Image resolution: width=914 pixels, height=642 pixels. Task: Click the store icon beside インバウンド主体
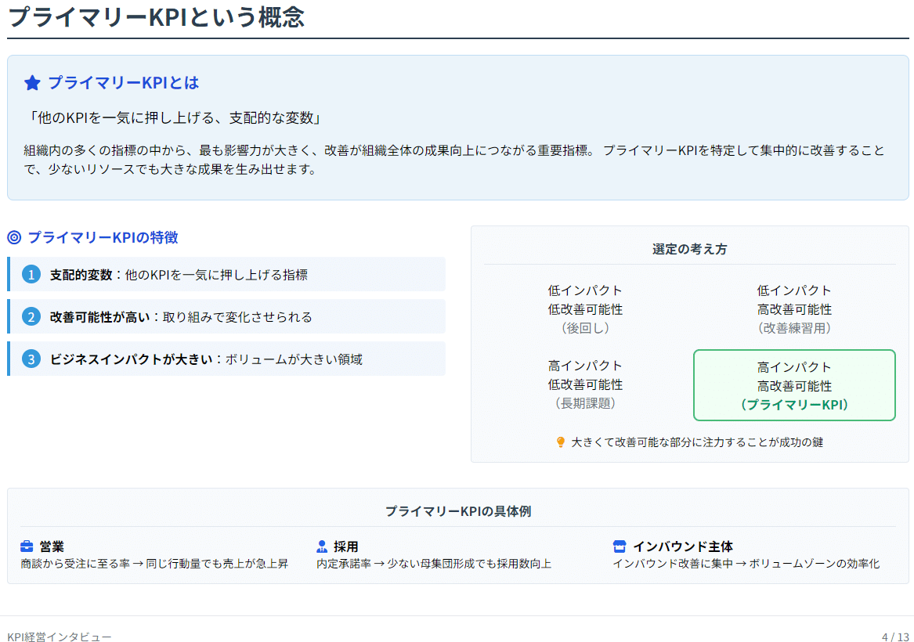pos(620,546)
